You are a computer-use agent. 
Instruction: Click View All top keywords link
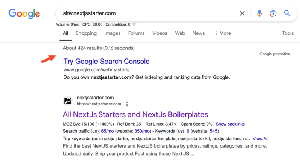tap(260, 139)
